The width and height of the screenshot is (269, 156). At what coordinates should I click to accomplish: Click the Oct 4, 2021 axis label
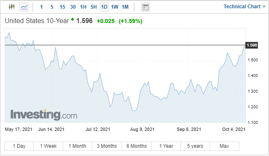point(234,129)
